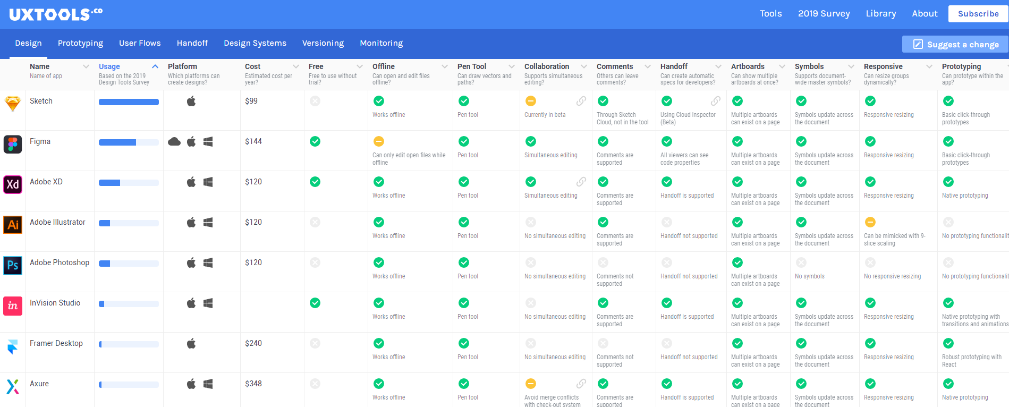The width and height of the screenshot is (1009, 407).
Task: Click Adobe Illustrator's Windows platform icon
Action: point(208,222)
